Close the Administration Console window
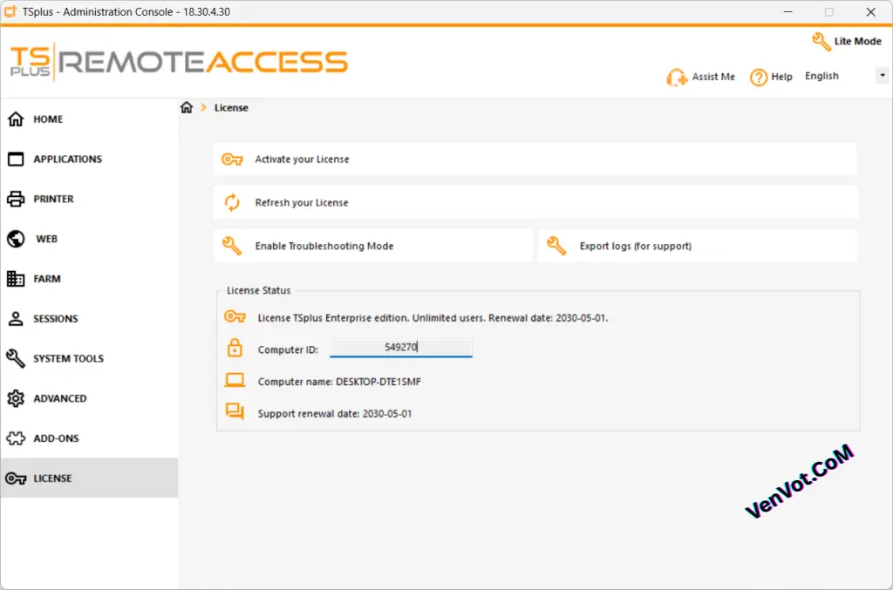This screenshot has width=893, height=590. [x=871, y=11]
